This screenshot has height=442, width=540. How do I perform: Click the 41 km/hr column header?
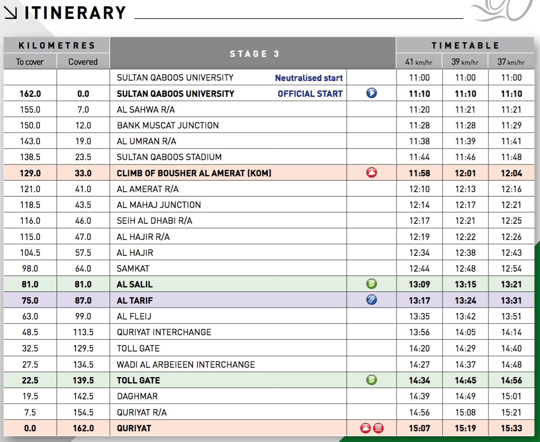pyautogui.click(x=419, y=62)
